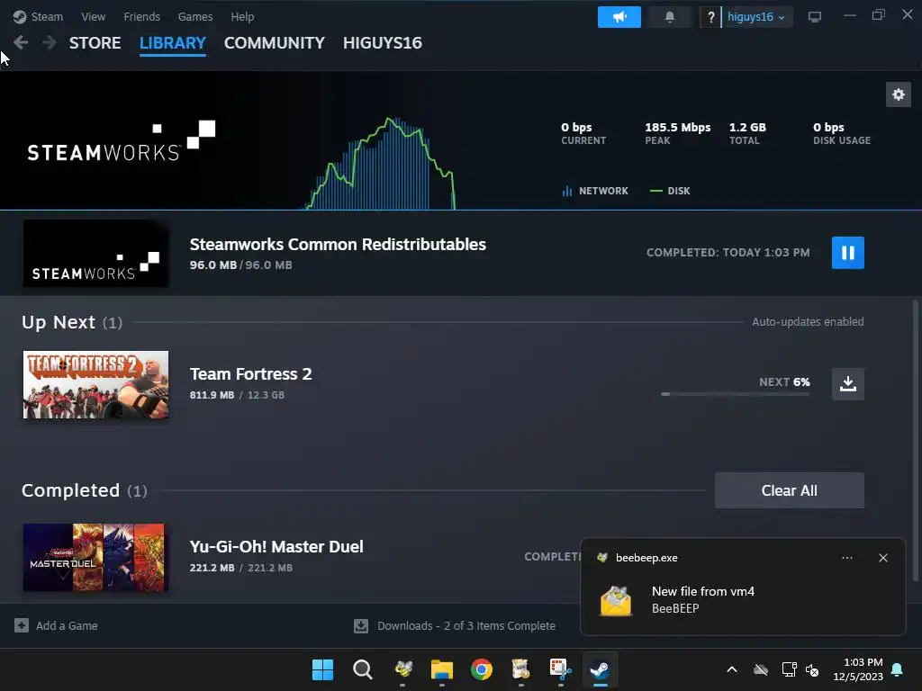
Task: Show hidden tray icons chevron
Action: pyautogui.click(x=731, y=669)
